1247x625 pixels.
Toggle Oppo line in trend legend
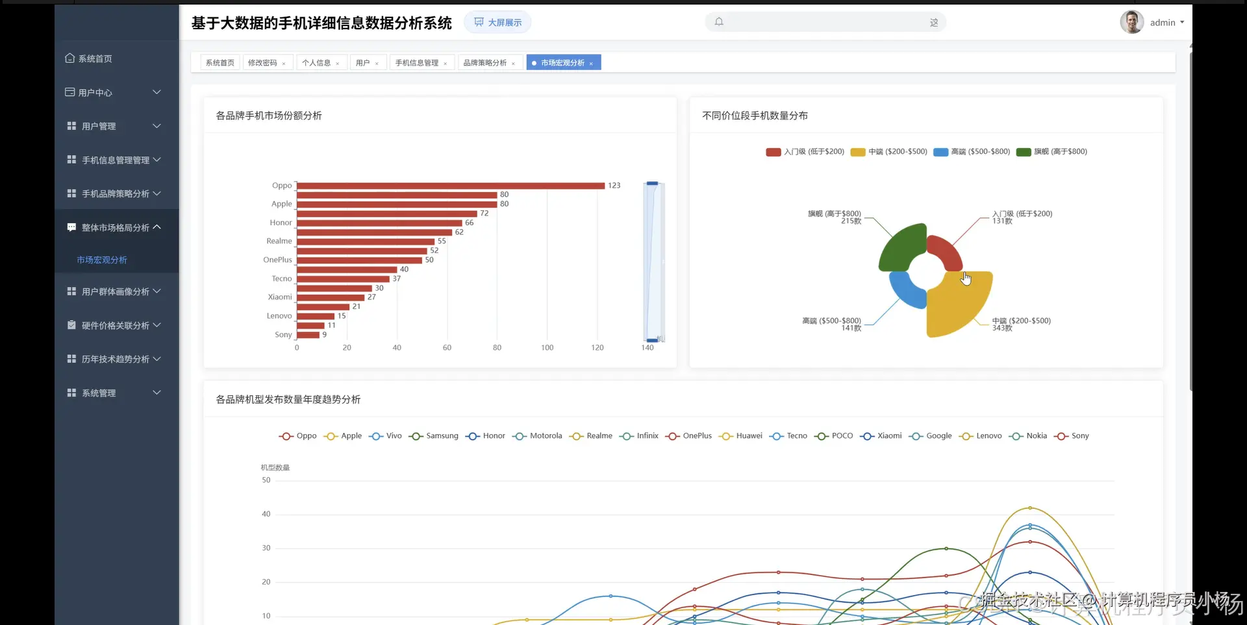click(297, 436)
